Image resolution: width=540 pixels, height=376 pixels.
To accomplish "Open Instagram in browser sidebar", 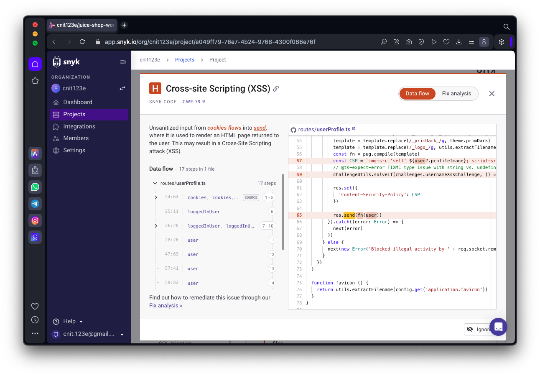I will [35, 220].
